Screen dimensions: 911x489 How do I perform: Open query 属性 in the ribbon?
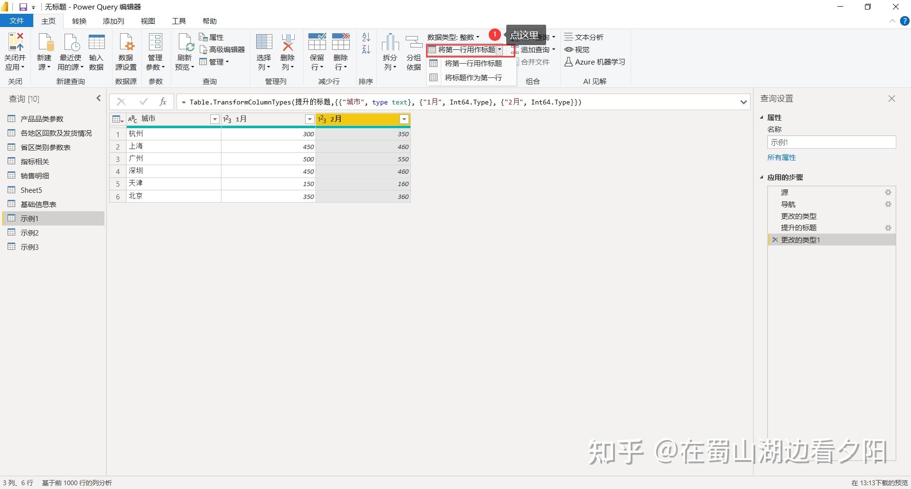point(211,37)
